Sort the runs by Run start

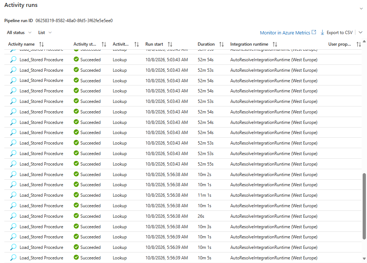[x=170, y=44]
